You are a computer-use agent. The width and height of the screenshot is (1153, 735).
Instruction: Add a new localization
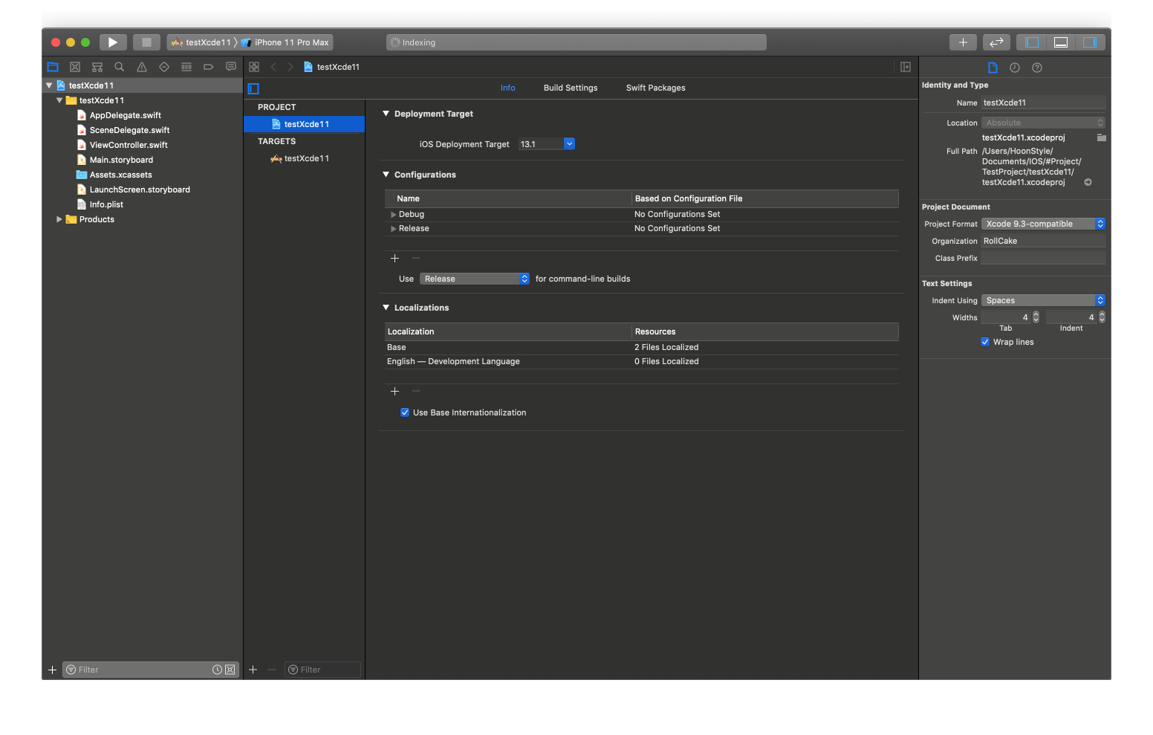(x=395, y=391)
